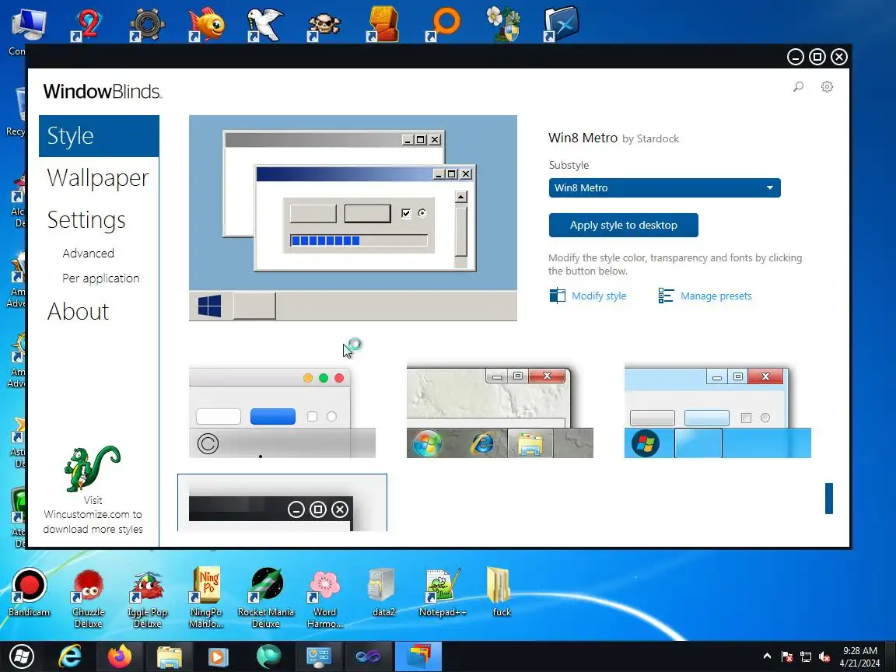
Task: Show hidden tray icons arrow
Action: (767, 656)
